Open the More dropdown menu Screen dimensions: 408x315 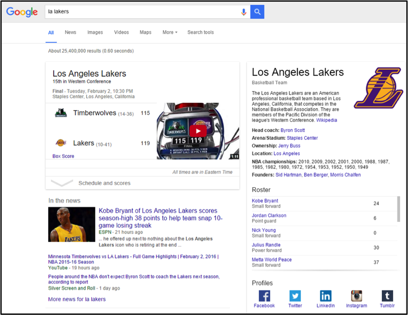[170, 32]
